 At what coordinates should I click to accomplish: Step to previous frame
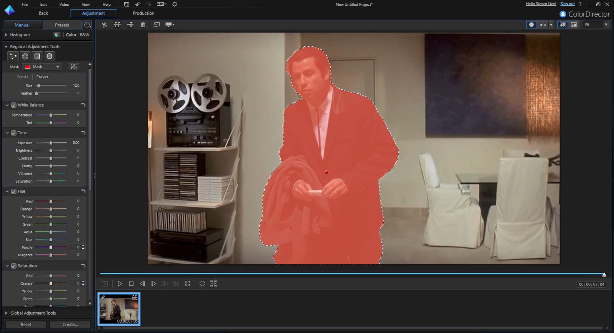[x=142, y=284]
